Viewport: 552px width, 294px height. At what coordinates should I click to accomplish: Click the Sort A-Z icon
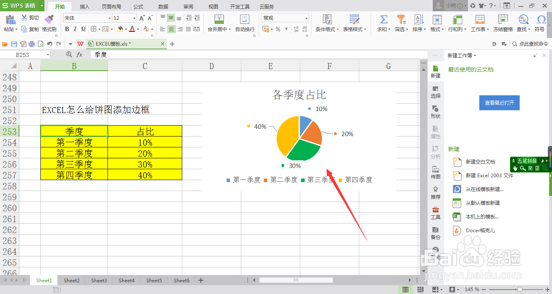coord(419,19)
